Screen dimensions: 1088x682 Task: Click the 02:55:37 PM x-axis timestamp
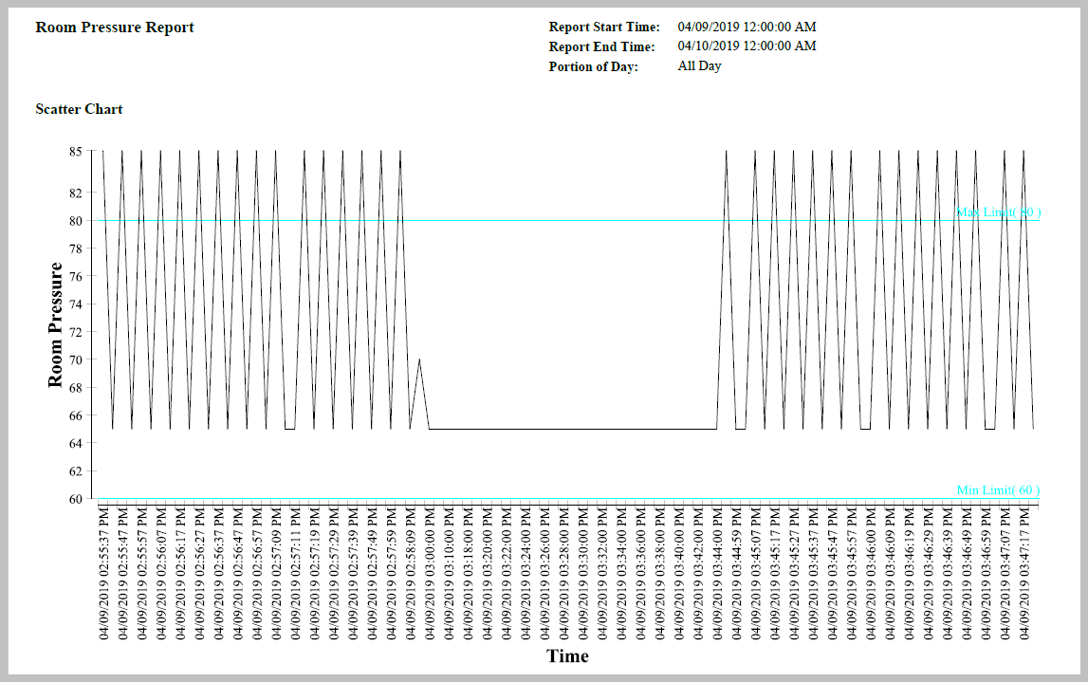(104, 573)
